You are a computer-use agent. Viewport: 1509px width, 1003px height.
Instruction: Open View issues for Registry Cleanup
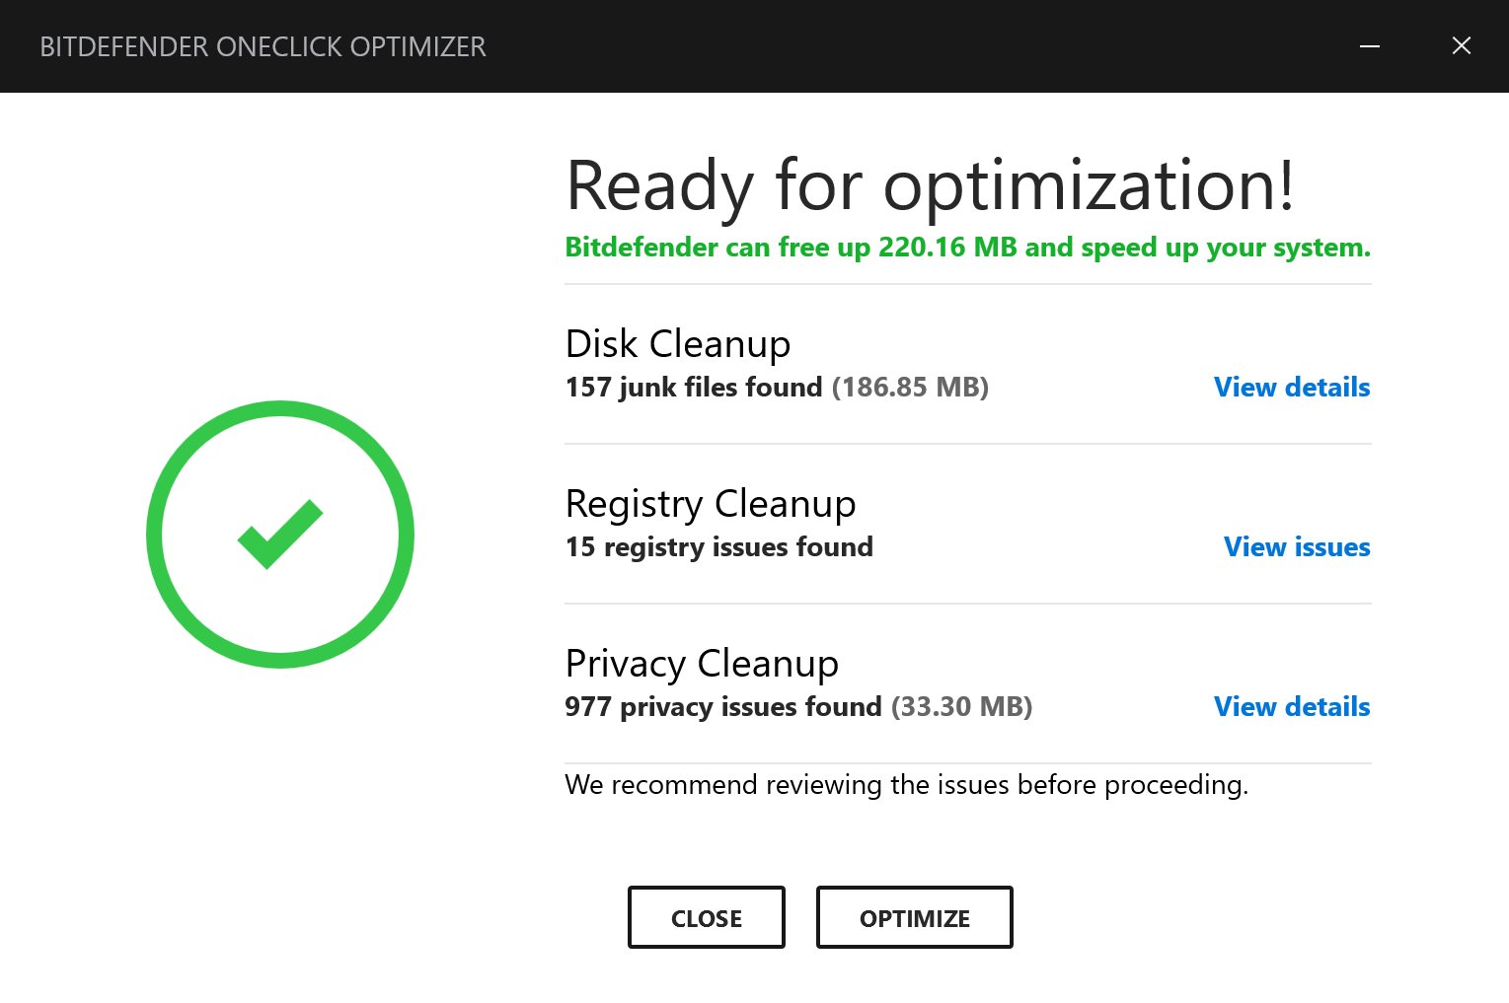point(1297,546)
